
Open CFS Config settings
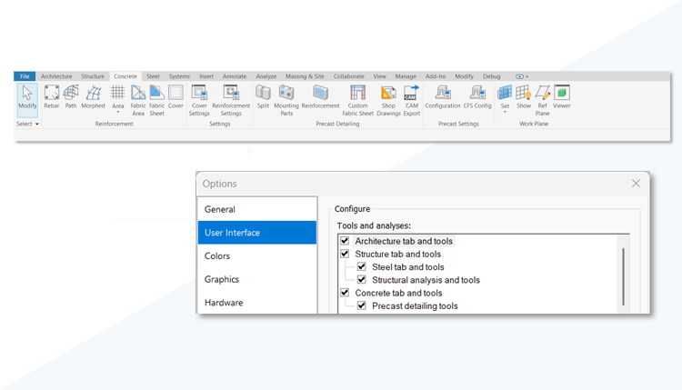(477, 97)
